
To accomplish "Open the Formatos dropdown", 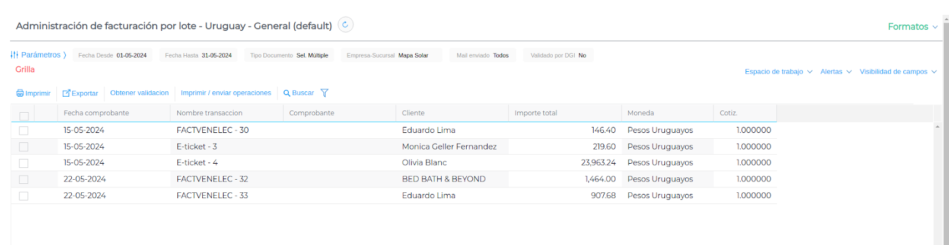I will 912,27.
